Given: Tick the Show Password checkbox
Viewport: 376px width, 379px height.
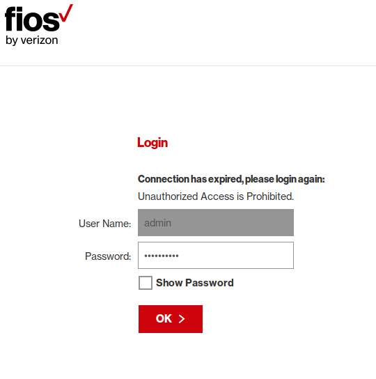Looking at the screenshot, I should click(x=146, y=283).
